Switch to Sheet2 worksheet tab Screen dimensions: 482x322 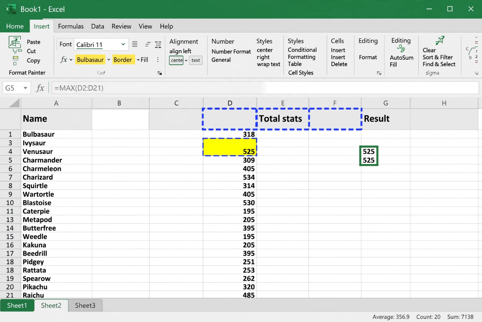[51, 305]
